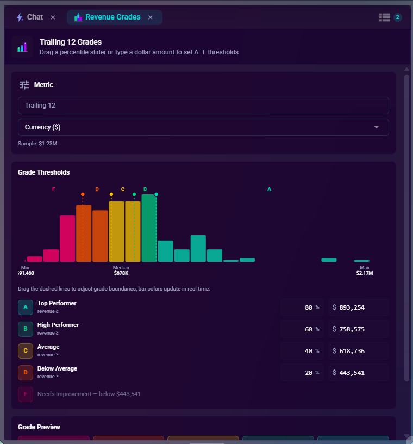Image resolution: width=413 pixels, height=444 pixels.
Task: Click the Revenue Grades chart tab icon
Action: [78, 17]
